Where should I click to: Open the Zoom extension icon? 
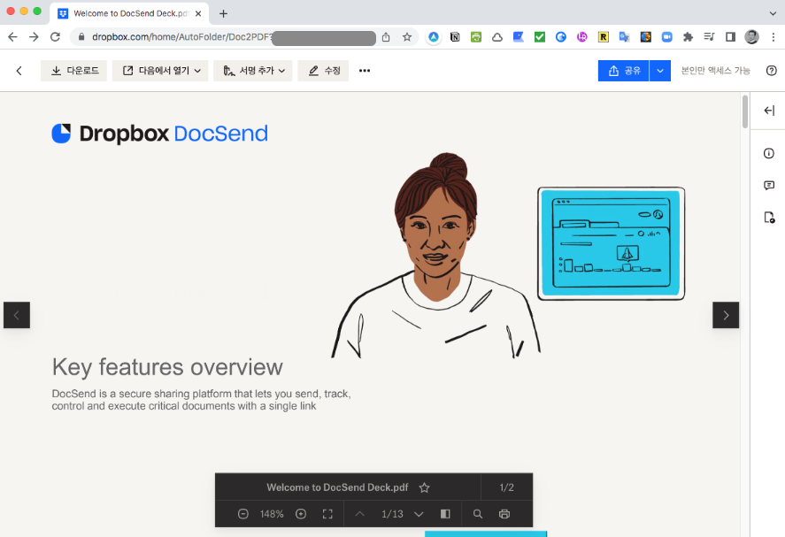pyautogui.click(x=666, y=37)
